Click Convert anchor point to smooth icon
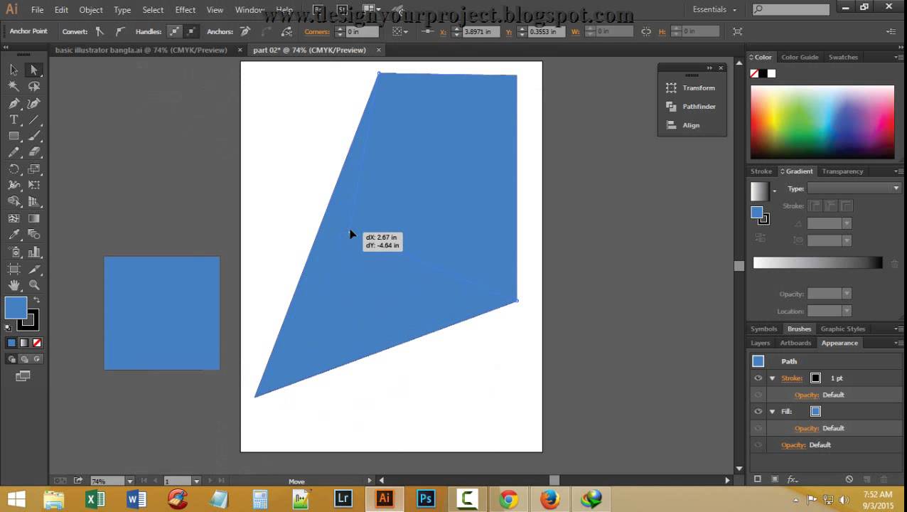 119,31
